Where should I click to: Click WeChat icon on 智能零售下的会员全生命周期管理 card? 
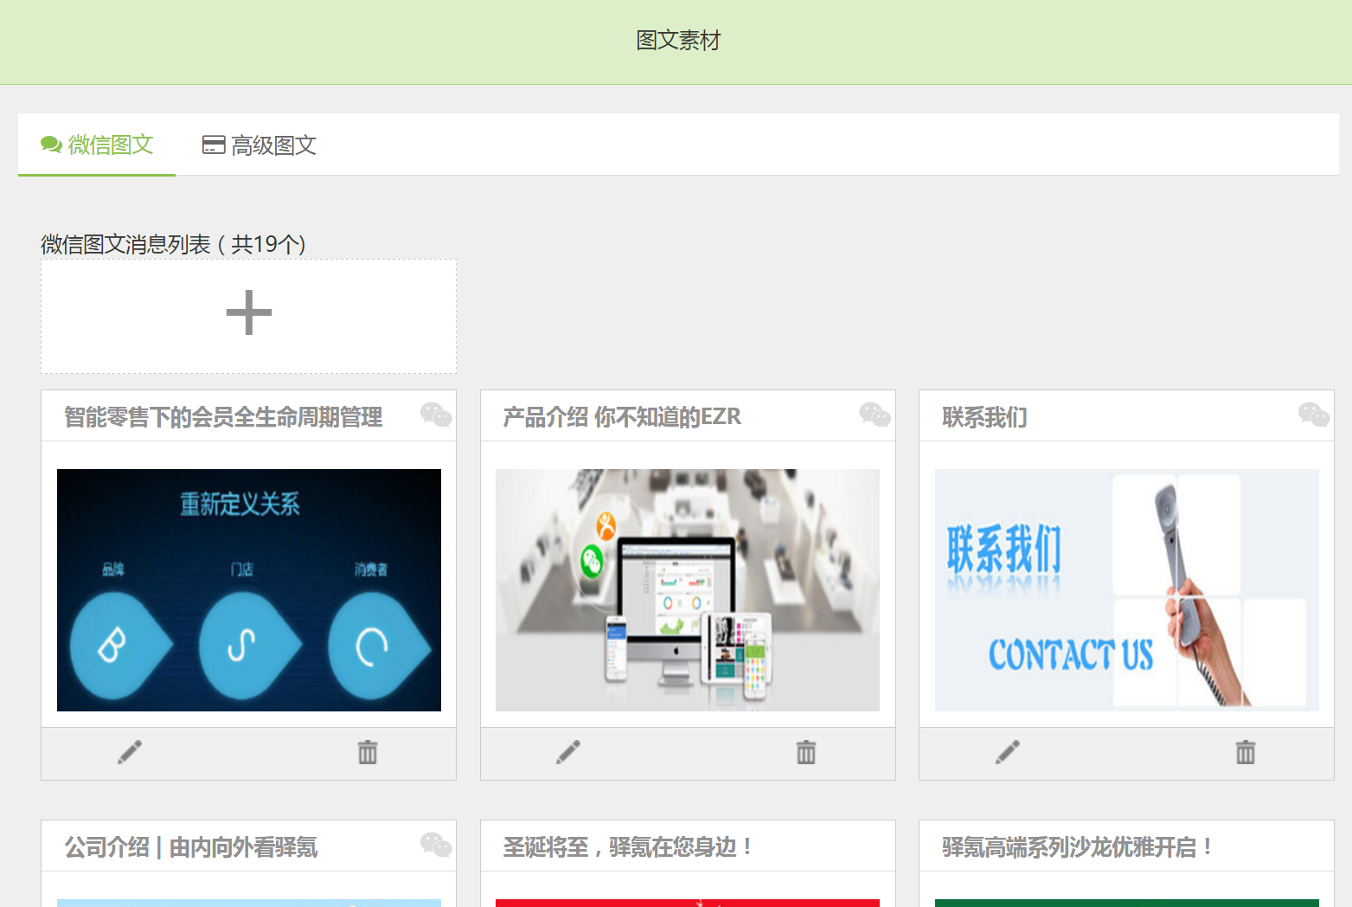(x=436, y=415)
